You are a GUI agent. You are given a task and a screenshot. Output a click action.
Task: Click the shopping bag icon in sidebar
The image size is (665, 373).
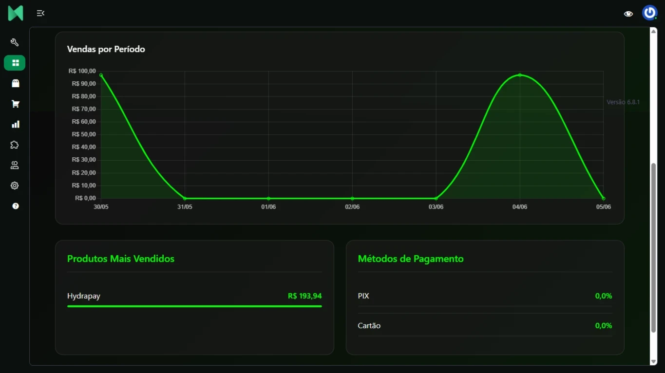15,83
